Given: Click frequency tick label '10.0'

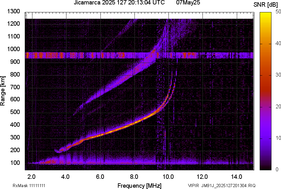Looking at the screenshot, I should [x=168, y=177].
